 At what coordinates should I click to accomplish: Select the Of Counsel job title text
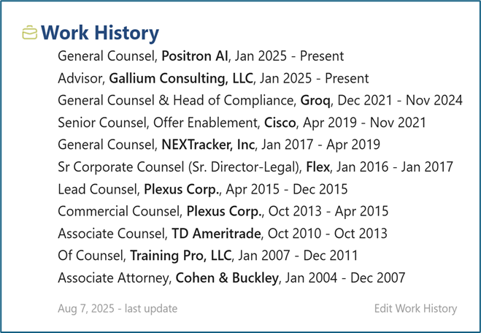90,256
